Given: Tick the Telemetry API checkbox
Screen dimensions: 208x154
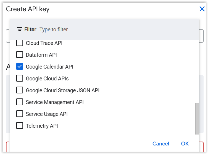Looking at the screenshot, I should [x=19, y=126].
